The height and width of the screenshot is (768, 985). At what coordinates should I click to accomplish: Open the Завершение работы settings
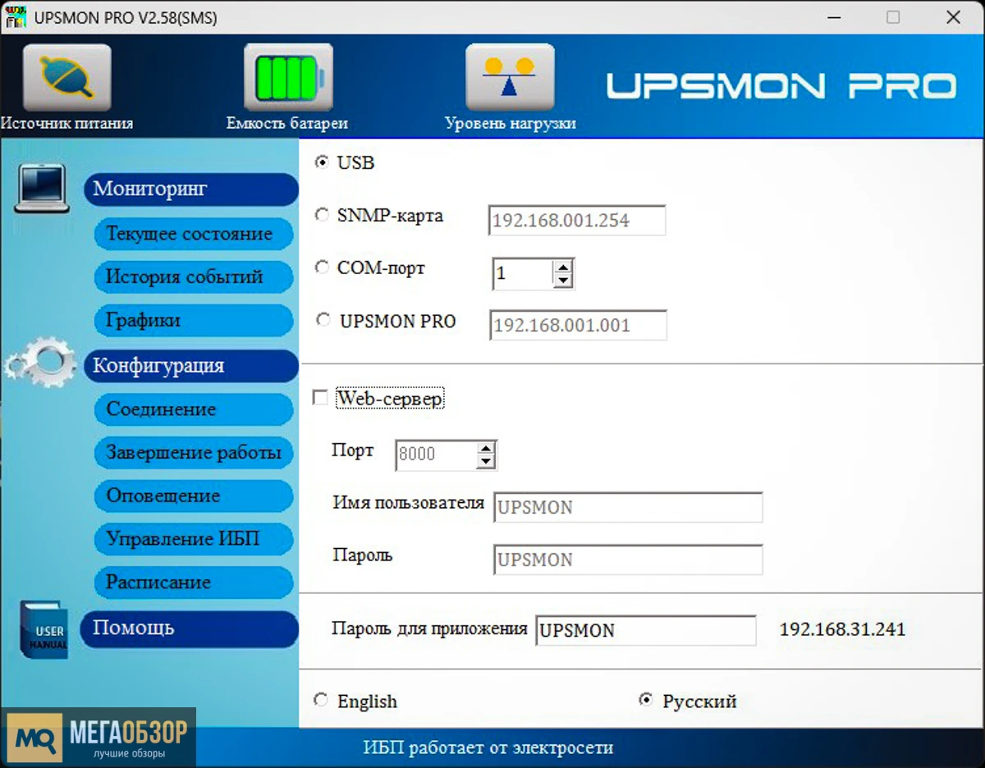(x=194, y=453)
